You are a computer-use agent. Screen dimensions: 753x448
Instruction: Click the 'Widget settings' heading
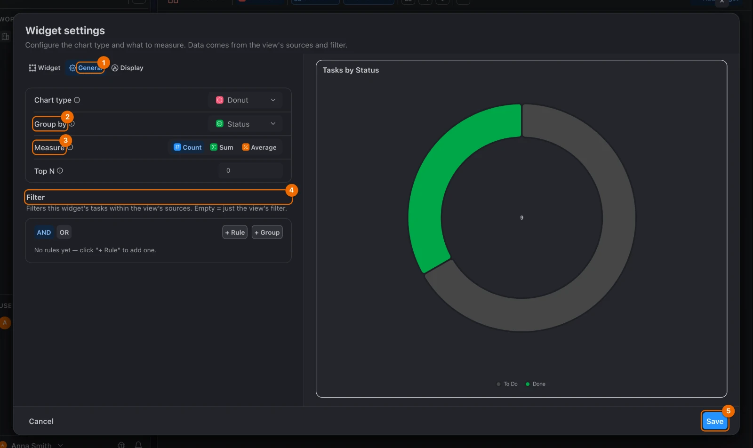[65, 31]
